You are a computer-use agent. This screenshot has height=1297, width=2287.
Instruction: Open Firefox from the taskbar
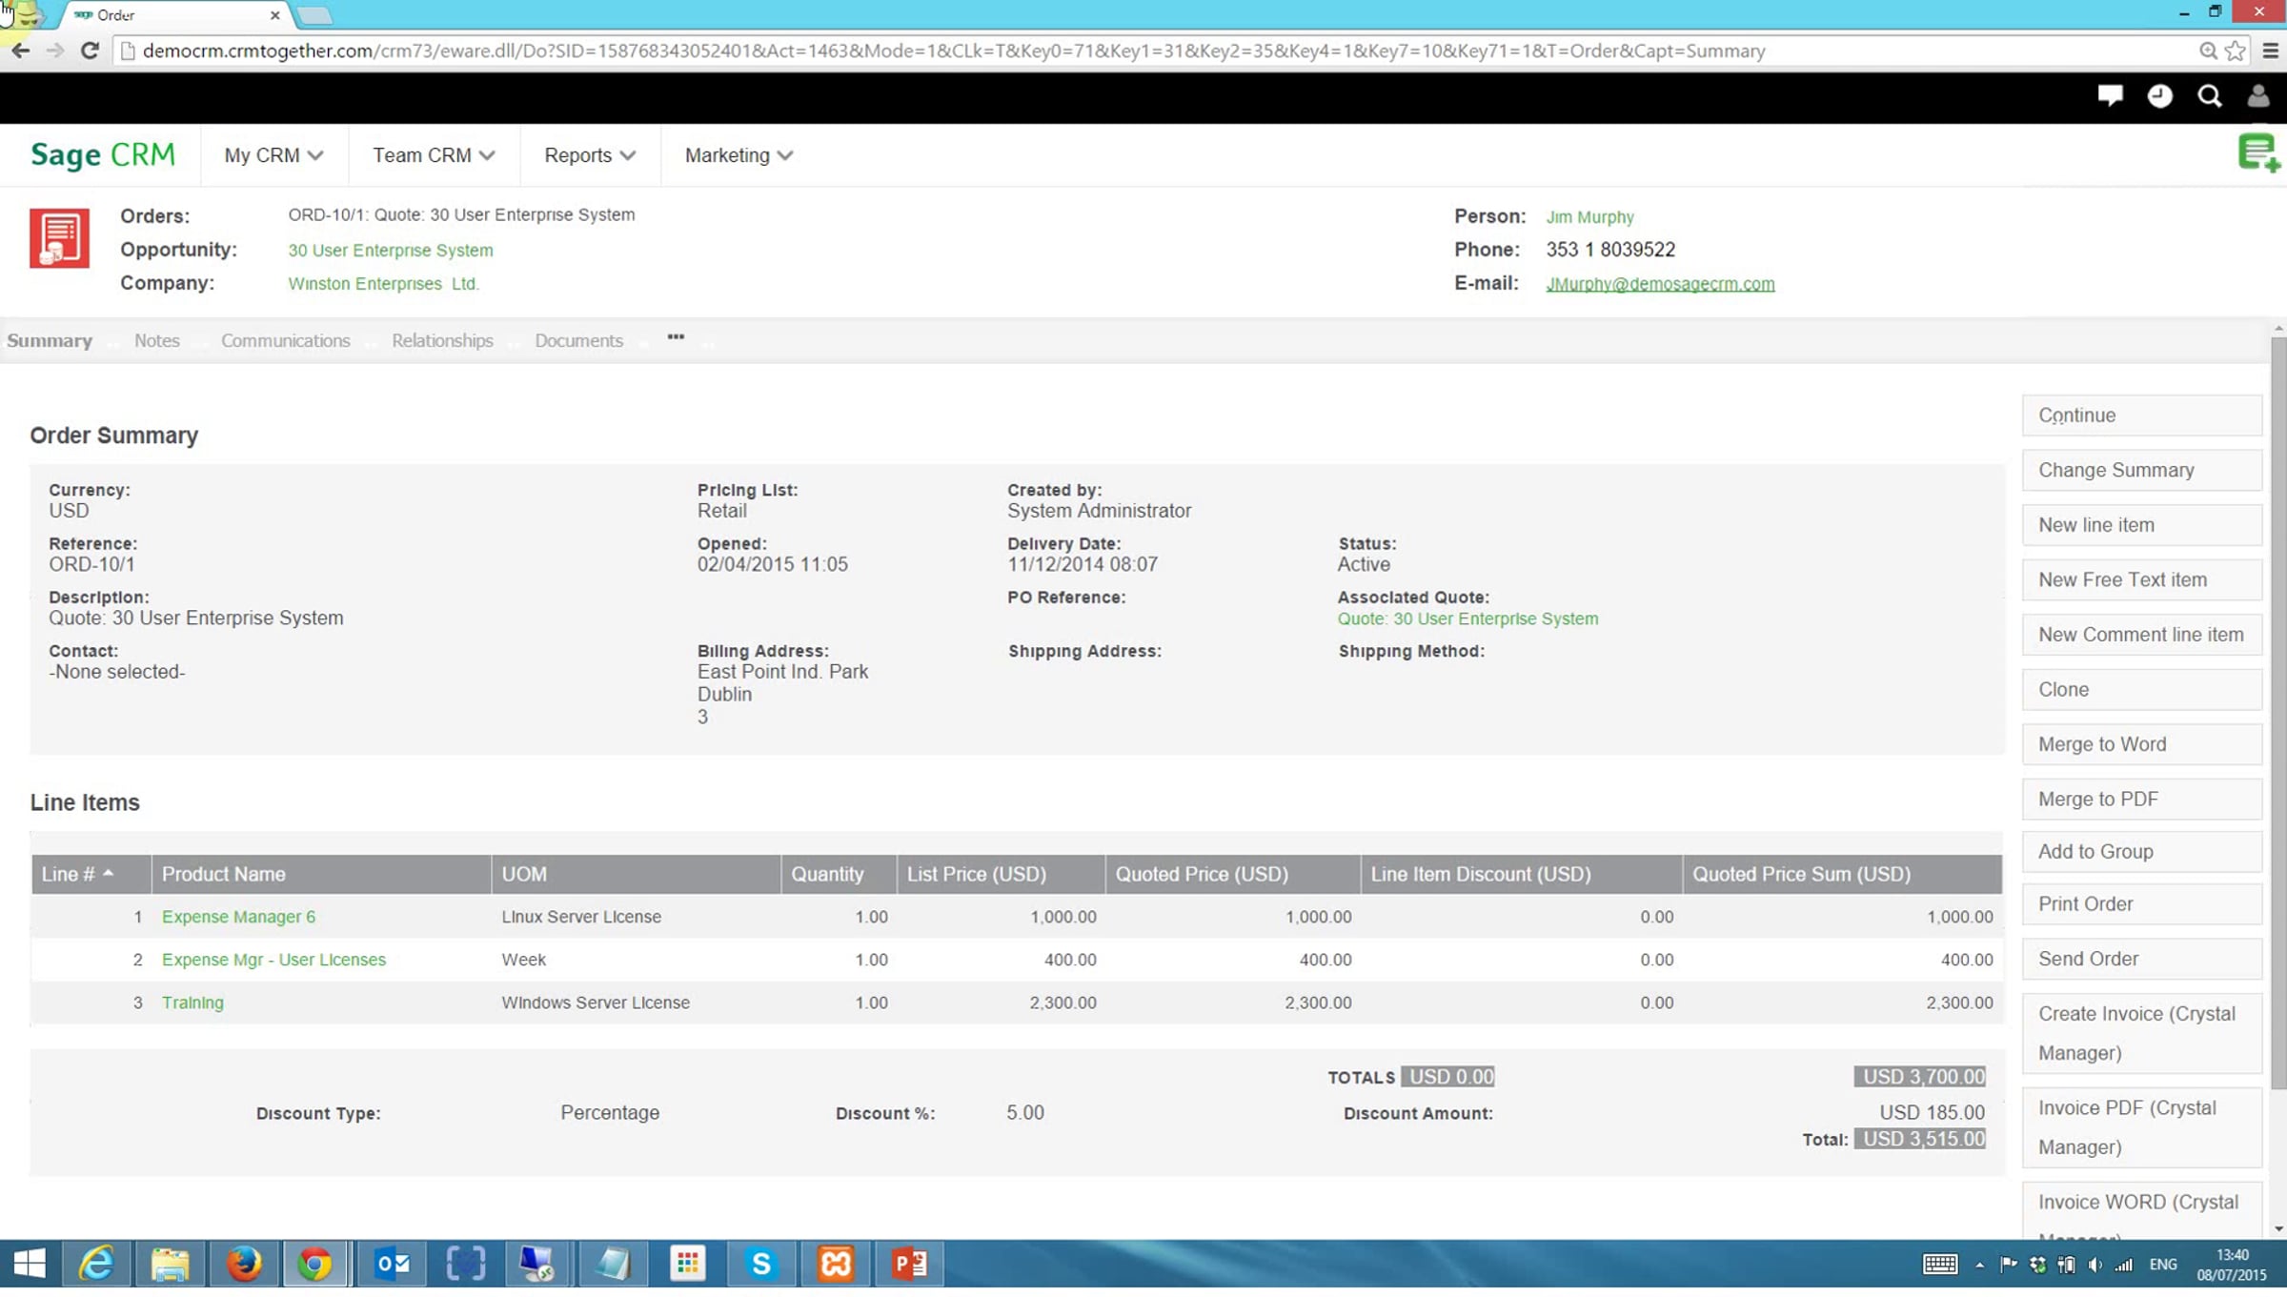[244, 1264]
